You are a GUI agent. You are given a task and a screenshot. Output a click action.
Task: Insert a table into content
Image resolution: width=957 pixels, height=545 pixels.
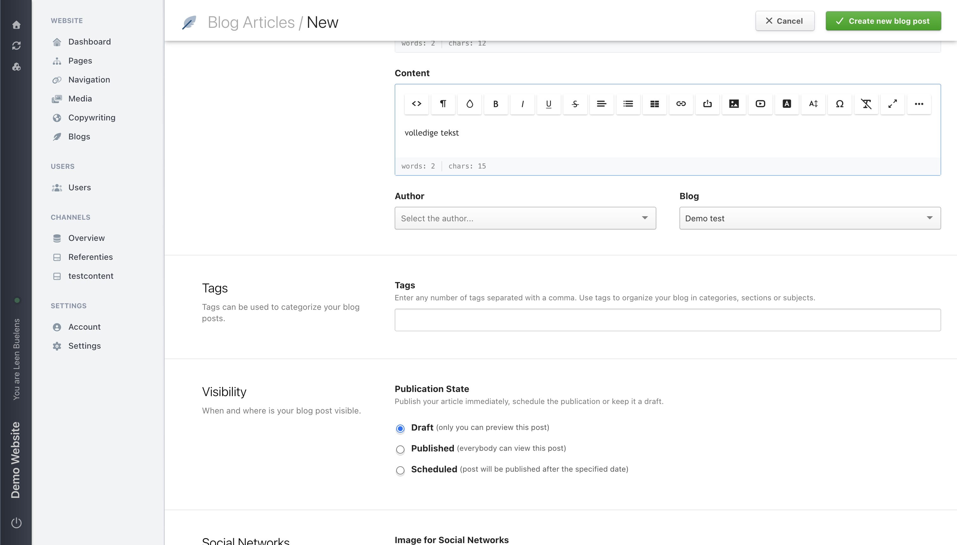(x=654, y=104)
